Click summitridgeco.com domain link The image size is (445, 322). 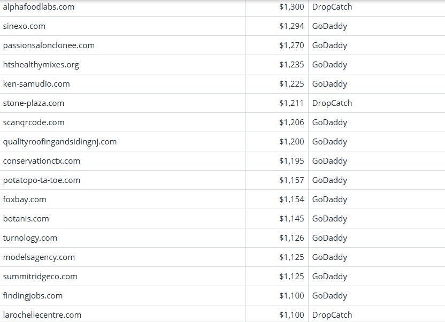click(40, 277)
